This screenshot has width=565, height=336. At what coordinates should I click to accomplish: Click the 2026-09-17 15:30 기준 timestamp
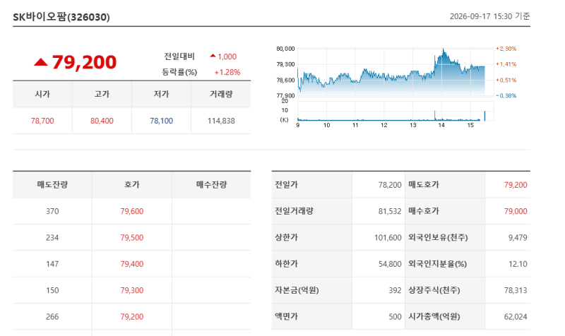489,16
